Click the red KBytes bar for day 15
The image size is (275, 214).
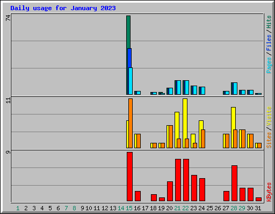pyautogui.click(x=129, y=177)
